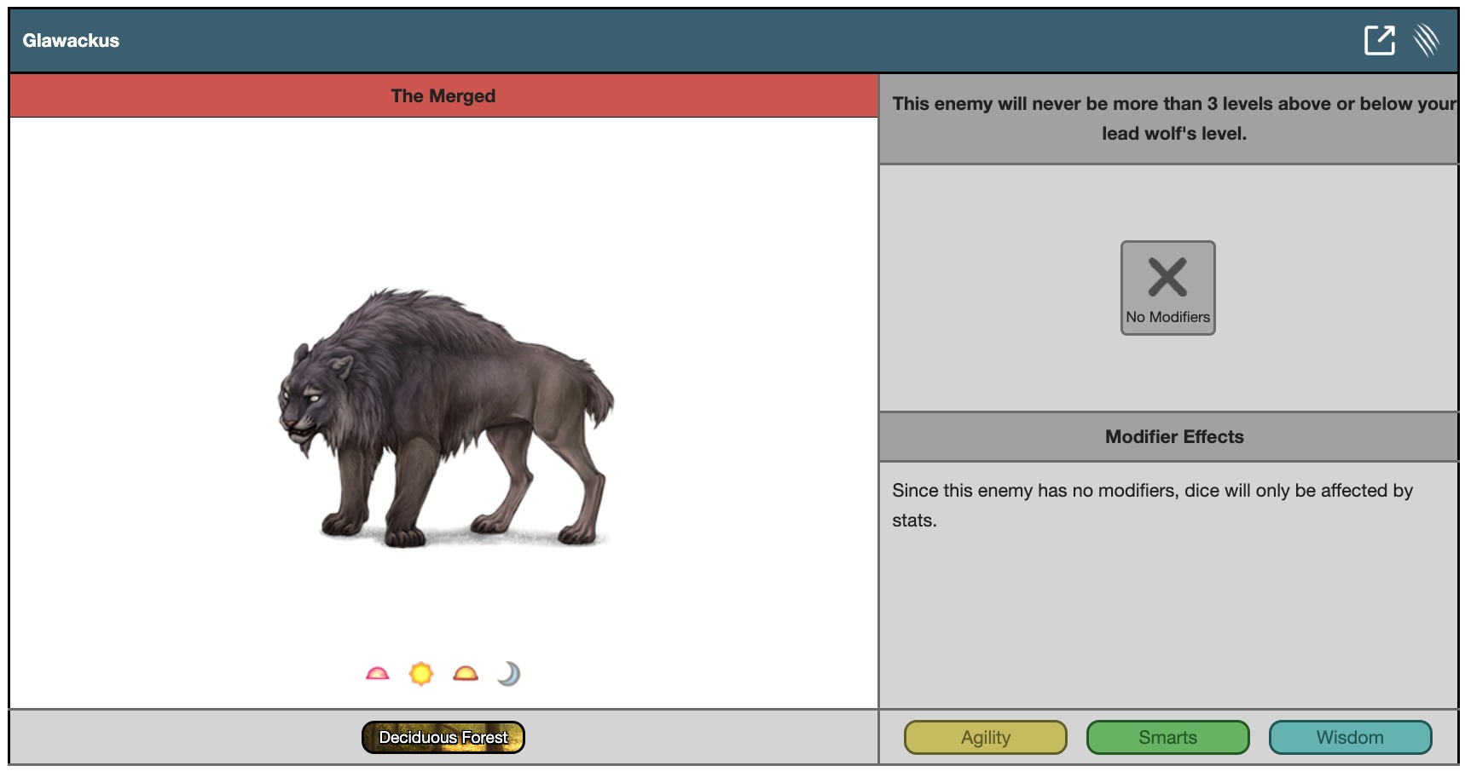Click the Deciduous Forest biome badge
The image size is (1465, 777).
443,737
